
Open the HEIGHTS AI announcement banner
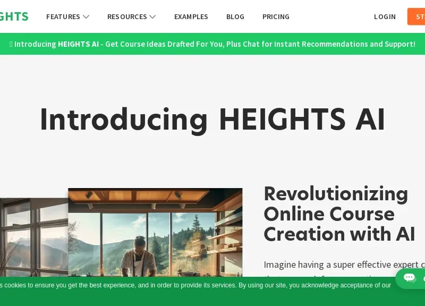[212, 44]
